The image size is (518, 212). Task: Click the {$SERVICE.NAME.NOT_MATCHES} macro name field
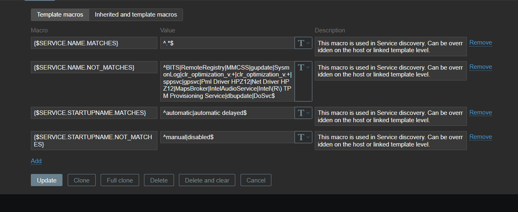(x=94, y=67)
